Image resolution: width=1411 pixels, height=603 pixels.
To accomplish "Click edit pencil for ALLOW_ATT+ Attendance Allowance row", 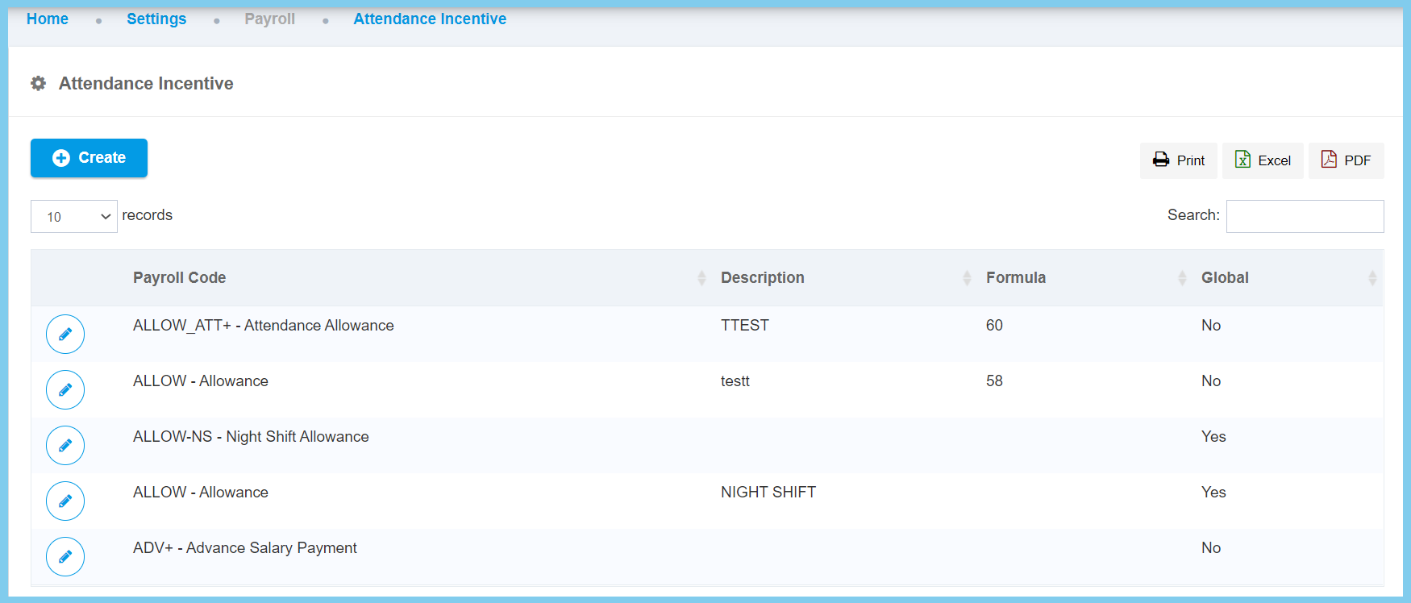I will tap(65, 335).
